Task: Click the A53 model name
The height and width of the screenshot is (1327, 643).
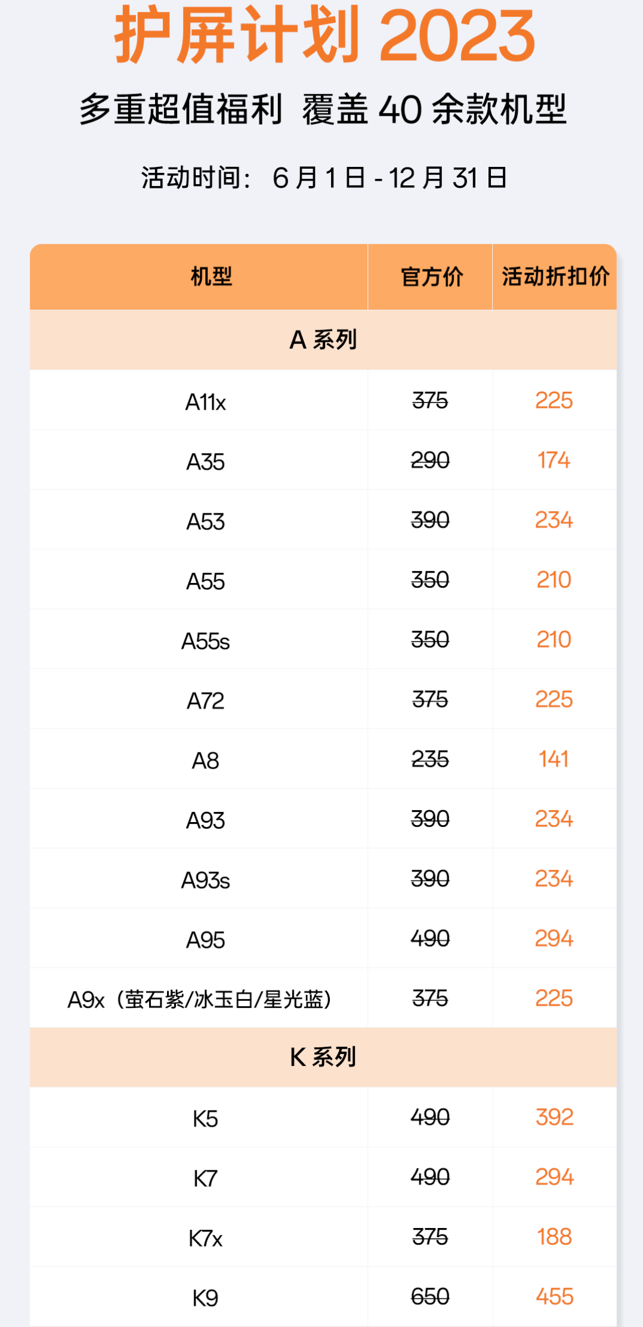Action: tap(205, 522)
